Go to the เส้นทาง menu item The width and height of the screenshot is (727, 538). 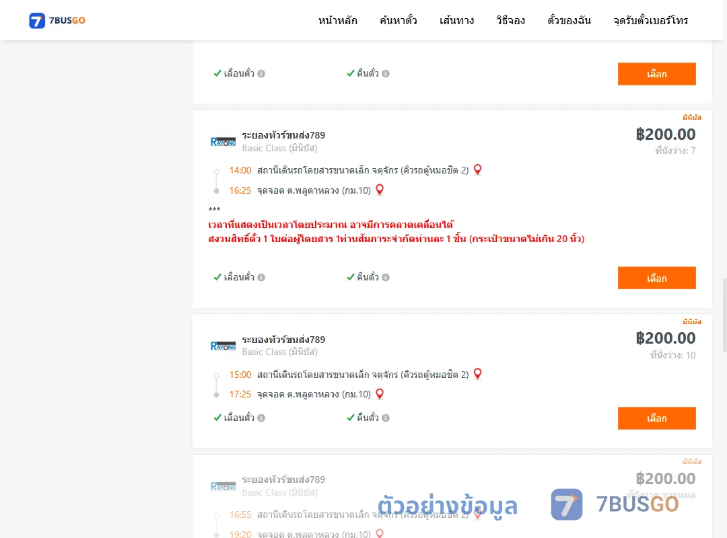pos(456,20)
